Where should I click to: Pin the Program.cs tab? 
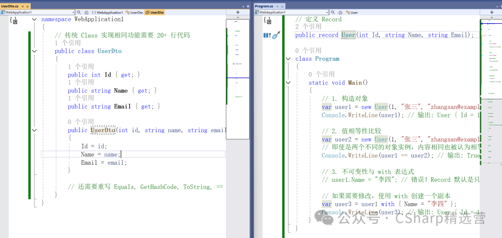pyautogui.click(x=277, y=6)
